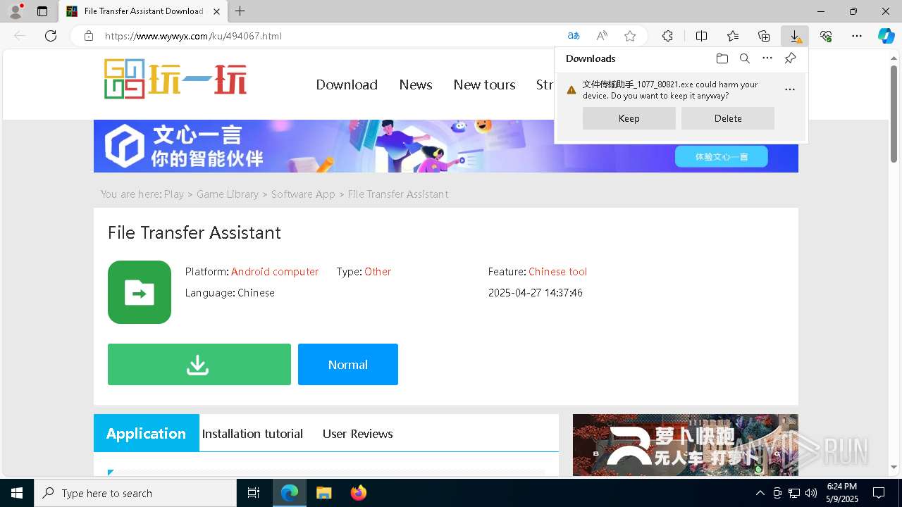
Task: Click the blue Normal button
Action: (x=348, y=365)
